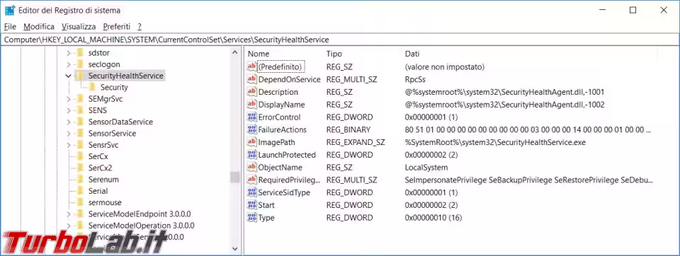
Task: Click the tree scrollbar down arrow
Action: click(x=235, y=248)
